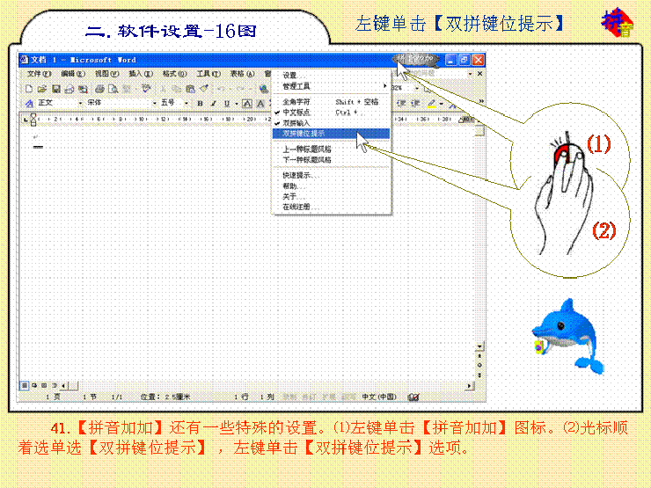Click the Bold formatting button
Screen dimensions: 651x488
pyautogui.click(x=201, y=103)
